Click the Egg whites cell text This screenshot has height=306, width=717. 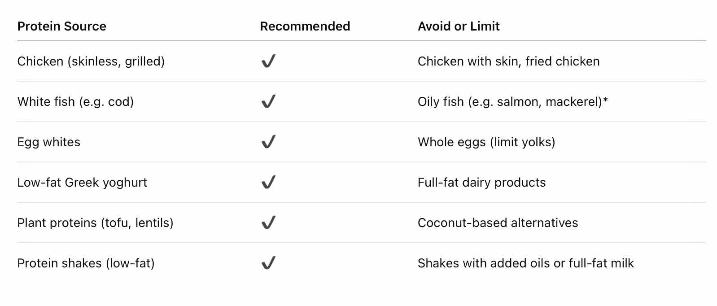[49, 142]
